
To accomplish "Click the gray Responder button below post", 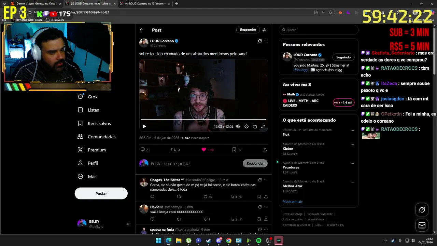I will 255,163.
